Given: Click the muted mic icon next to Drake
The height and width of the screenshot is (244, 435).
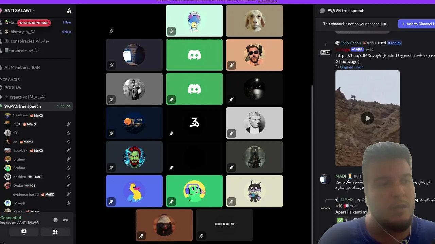Looking at the screenshot, I should [69, 186].
